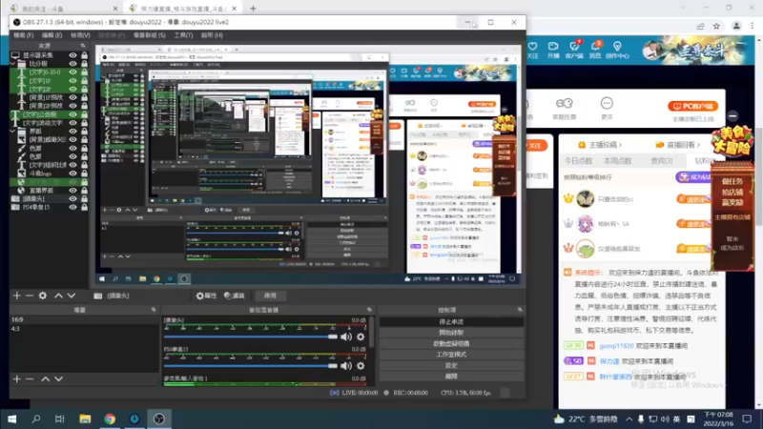Screen dimensions: 763x429
Task: Add a new source with the plus icon
Action: point(17,296)
